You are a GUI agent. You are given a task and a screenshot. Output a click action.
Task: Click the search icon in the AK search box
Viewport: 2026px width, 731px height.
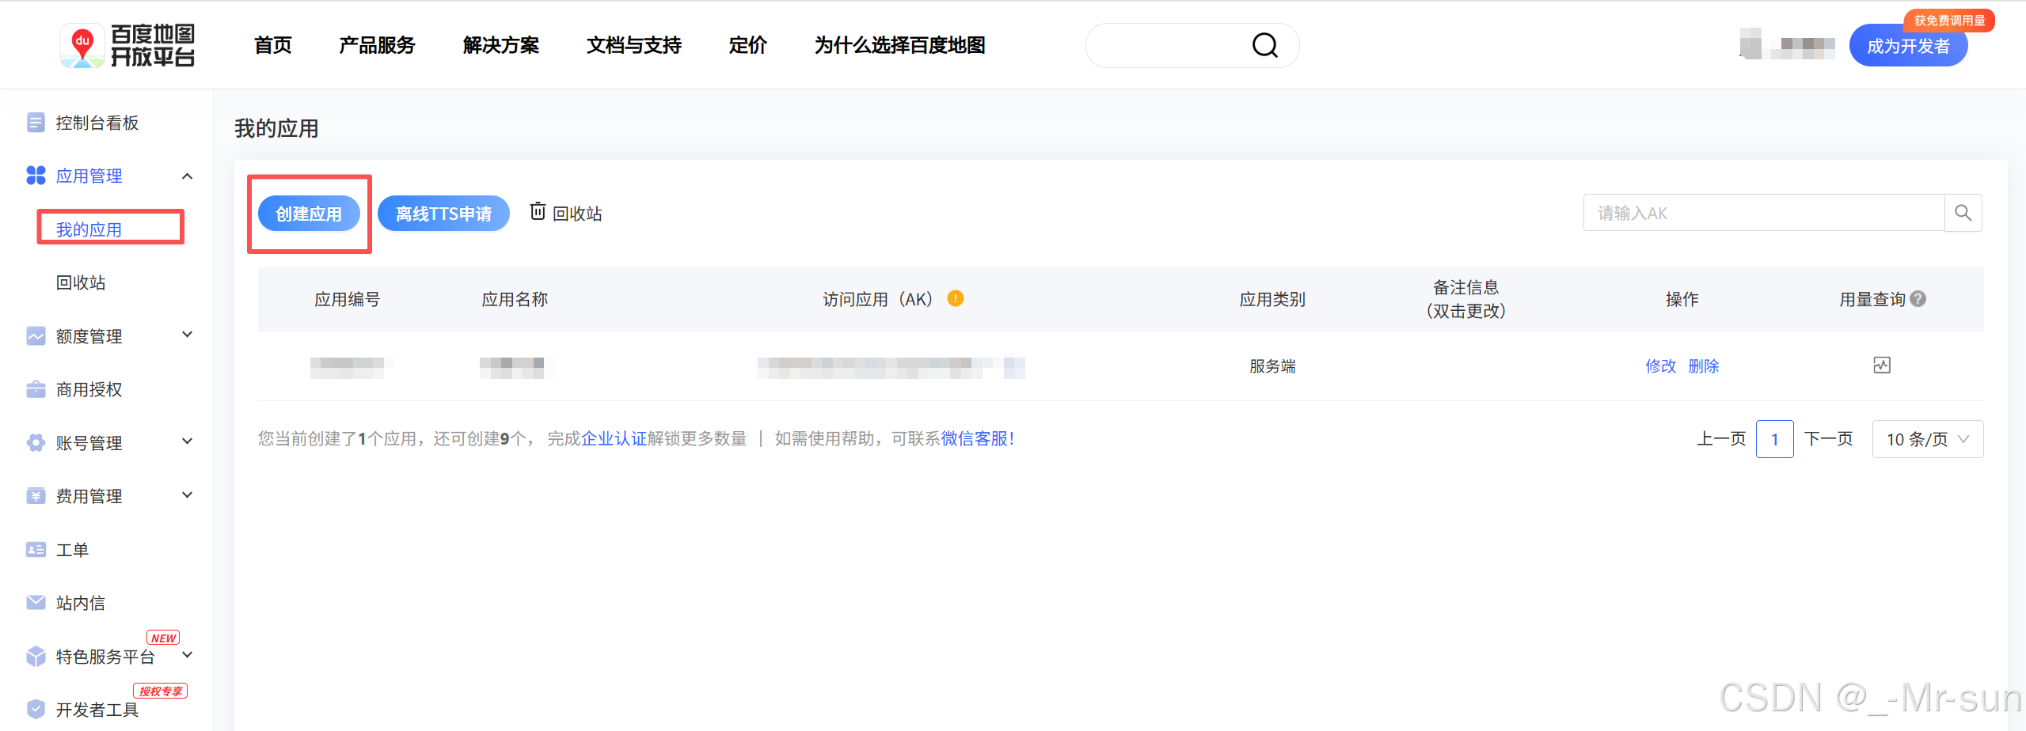pos(1963,212)
